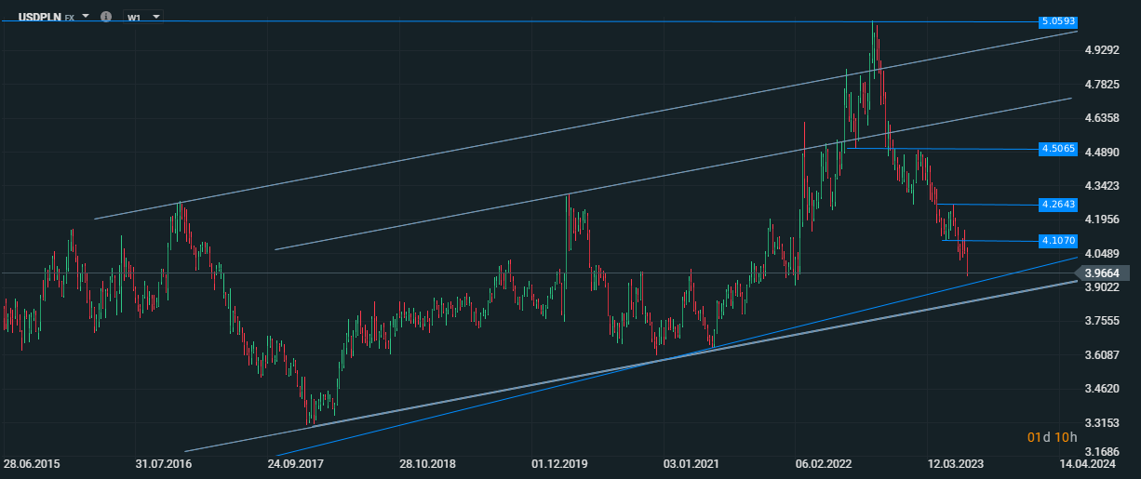Click the 12.03.2023 date label
The width and height of the screenshot is (1141, 479).
coord(956,462)
